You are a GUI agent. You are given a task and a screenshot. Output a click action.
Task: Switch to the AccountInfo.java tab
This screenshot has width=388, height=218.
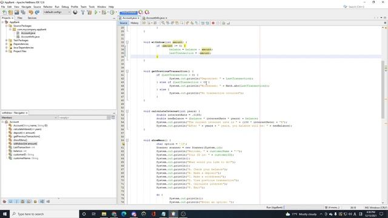(155, 18)
